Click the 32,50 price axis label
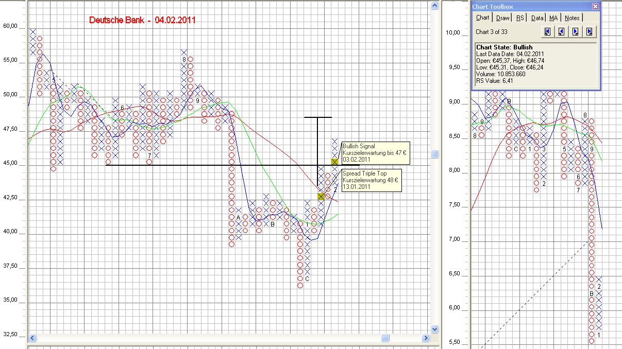622x349 pixels. [x=10, y=335]
